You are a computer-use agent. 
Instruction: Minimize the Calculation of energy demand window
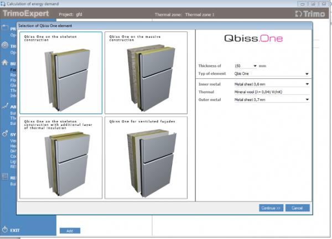coord(303,4)
